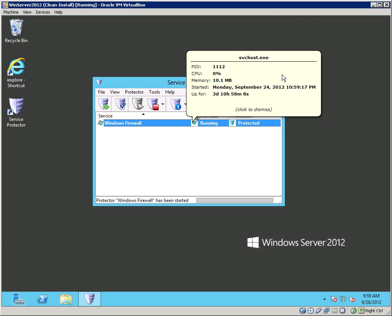Open the VirtualBox Help menu

coord(58,12)
